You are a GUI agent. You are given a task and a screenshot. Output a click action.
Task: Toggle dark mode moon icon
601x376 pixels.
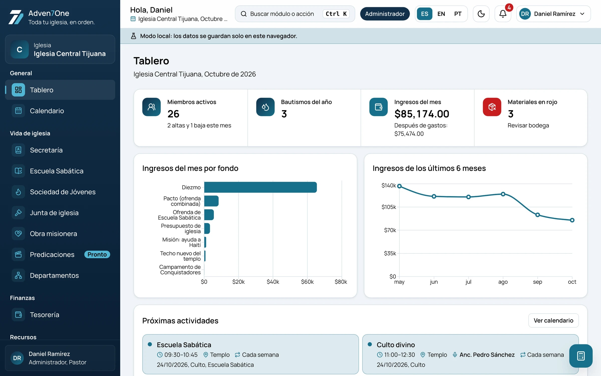coord(481,14)
